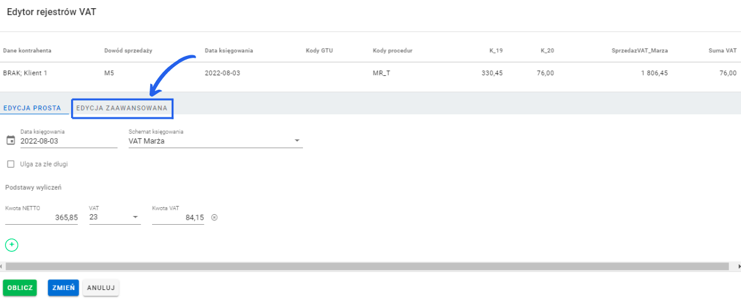Expand the VAT rate dropdown showing 23

point(134,218)
